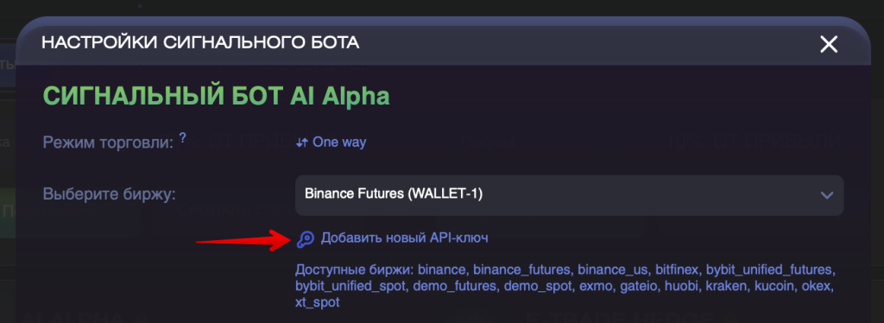Click the Режим торговли label
The width and height of the screenshot is (884, 323).
pyautogui.click(x=108, y=142)
